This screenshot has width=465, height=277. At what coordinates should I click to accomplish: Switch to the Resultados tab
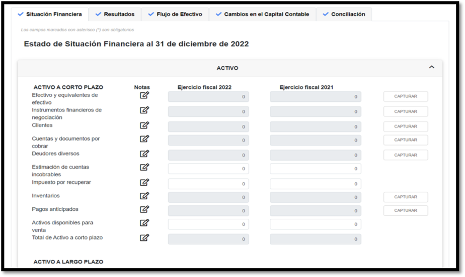pyautogui.click(x=115, y=14)
